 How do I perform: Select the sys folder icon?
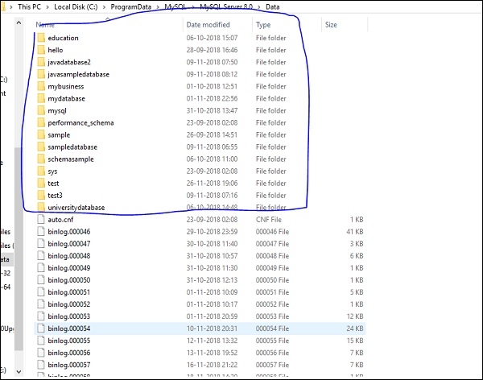(41, 171)
